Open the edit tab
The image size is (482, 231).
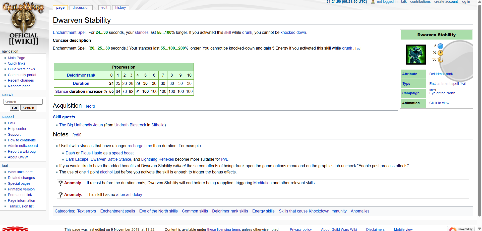pos(104,8)
